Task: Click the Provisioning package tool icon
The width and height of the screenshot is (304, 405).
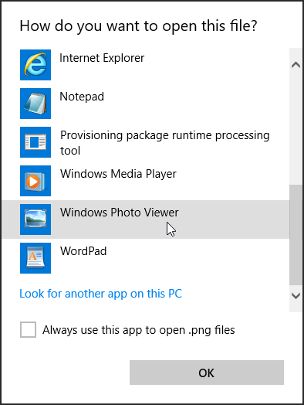Action: click(x=35, y=142)
